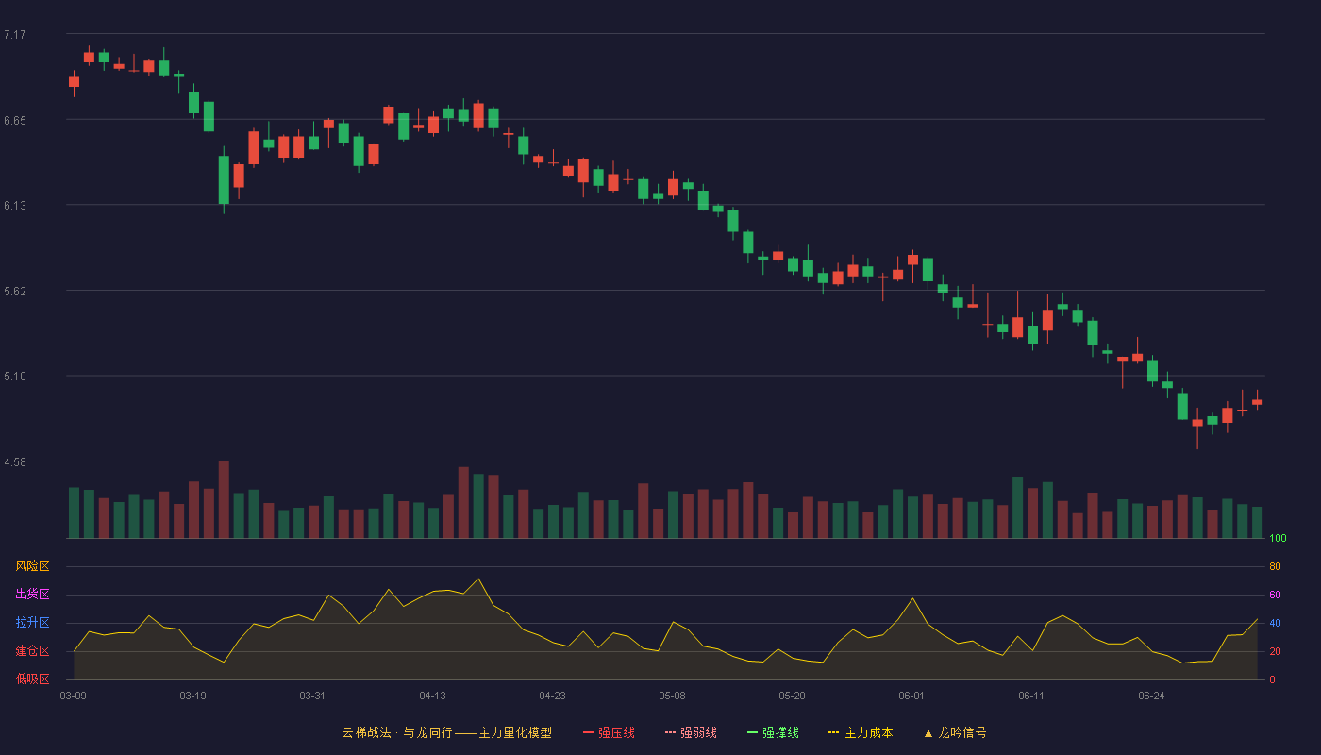The image size is (1321, 755).
Task: Click the red dash icon beside 强压线
Action: pos(588,732)
